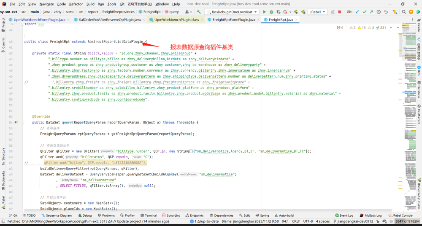The image size is (422, 226).
Task: Switch to UpmWorkbenchFormPlugin.java tab
Action: 39,20
